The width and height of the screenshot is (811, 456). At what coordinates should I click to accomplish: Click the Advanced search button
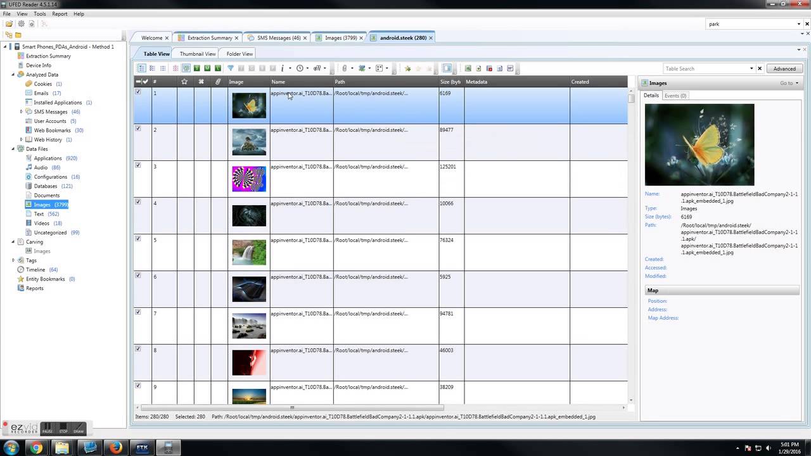pyautogui.click(x=784, y=68)
